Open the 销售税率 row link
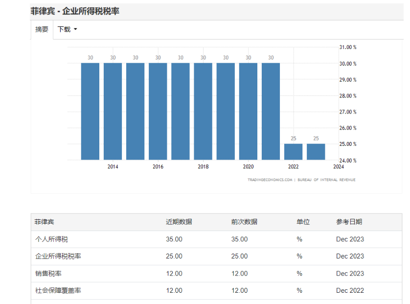410x304 pixels. [x=48, y=273]
